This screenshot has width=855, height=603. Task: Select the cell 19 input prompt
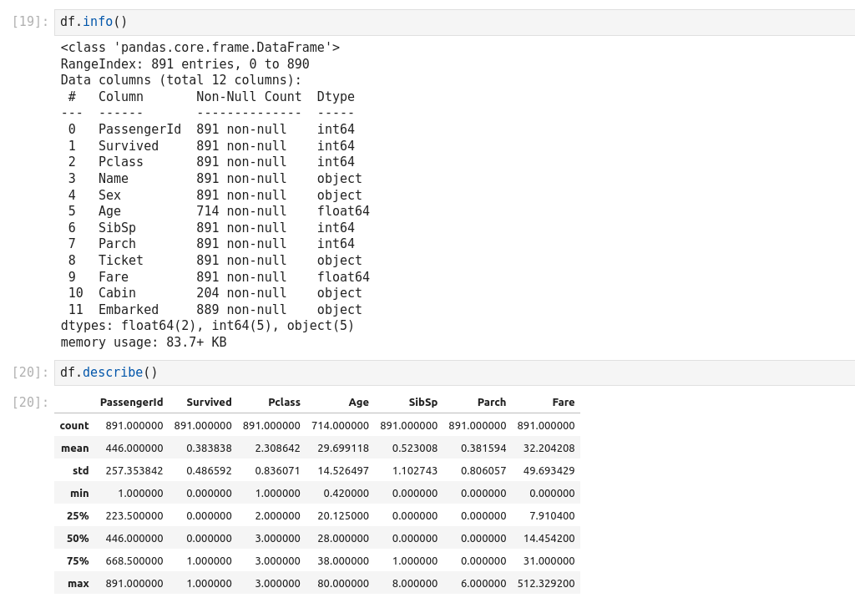[x=31, y=22]
